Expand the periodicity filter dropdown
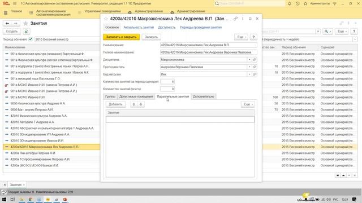Image resolution: width=362 pixels, height=203 pixels. (355, 39)
